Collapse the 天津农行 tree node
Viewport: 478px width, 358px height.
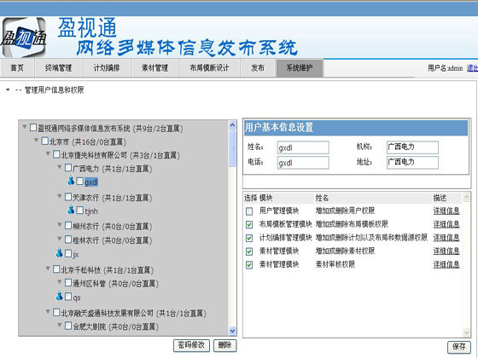point(60,196)
